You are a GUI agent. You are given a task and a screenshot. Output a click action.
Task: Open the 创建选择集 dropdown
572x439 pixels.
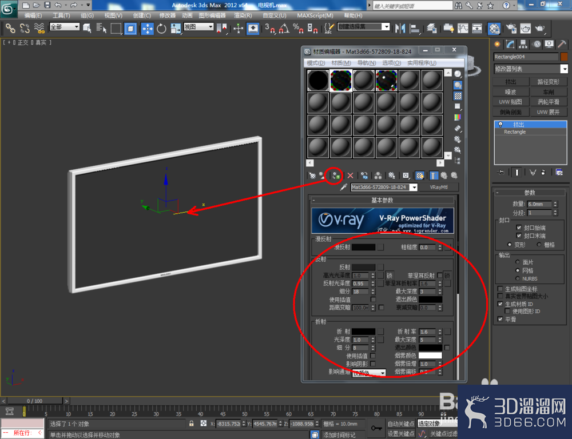click(364, 27)
